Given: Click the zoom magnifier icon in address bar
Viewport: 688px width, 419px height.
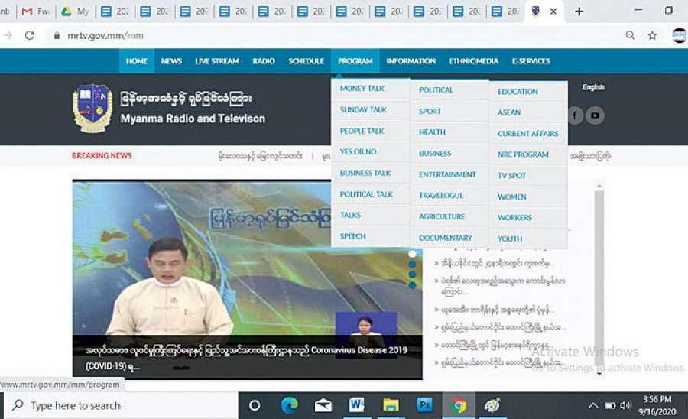Looking at the screenshot, I should coord(631,35).
